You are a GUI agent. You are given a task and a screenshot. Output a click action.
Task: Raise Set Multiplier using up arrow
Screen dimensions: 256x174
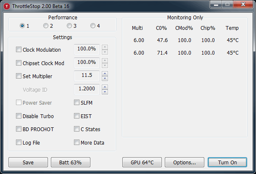click(x=105, y=74)
